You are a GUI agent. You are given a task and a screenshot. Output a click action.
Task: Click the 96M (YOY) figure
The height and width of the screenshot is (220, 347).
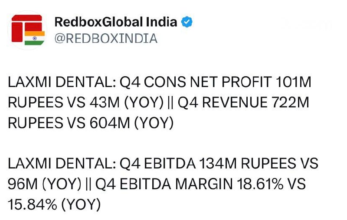click(x=45, y=184)
